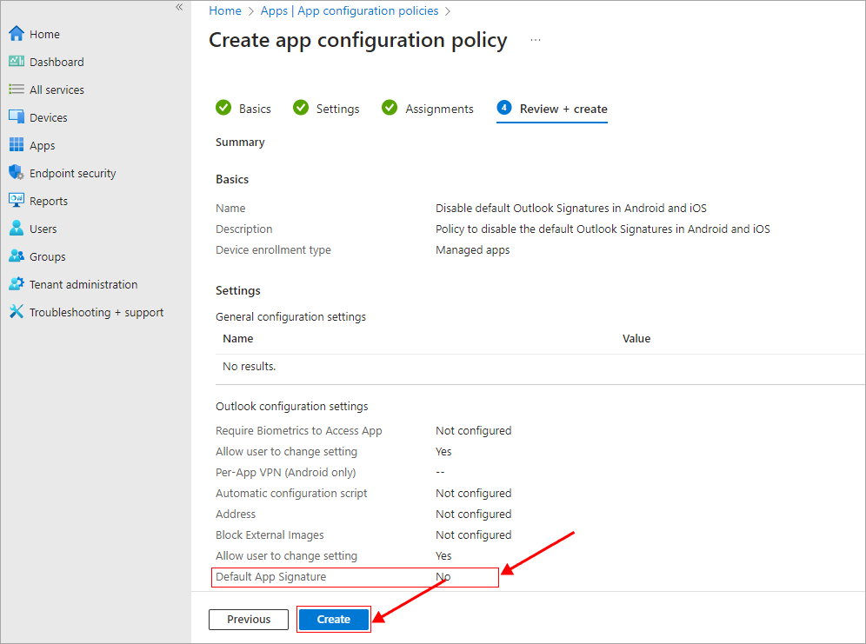Viewport: 866px width, 644px height.
Task: Click the Groups people icon
Action: tap(17, 256)
